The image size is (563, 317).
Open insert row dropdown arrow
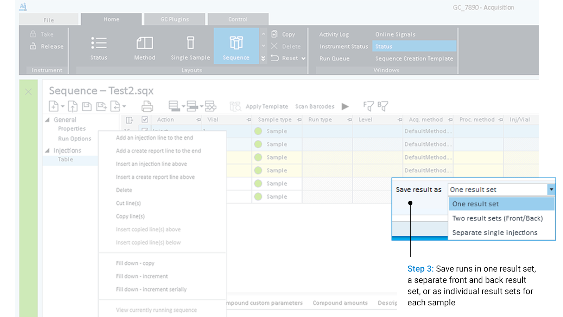(x=202, y=106)
